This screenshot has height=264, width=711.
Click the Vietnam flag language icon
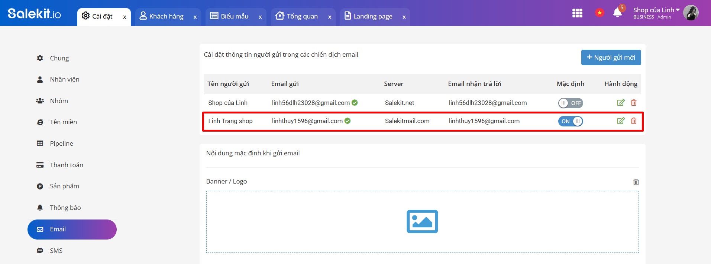tap(599, 13)
